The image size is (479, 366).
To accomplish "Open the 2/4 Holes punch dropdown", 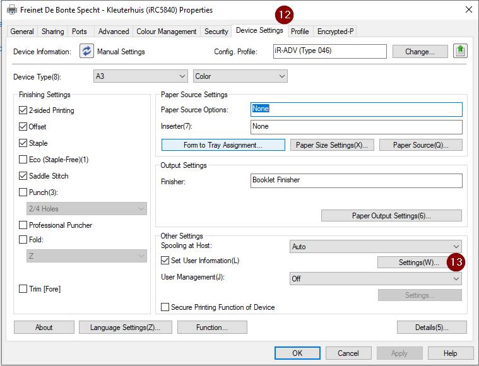I will click(x=86, y=209).
